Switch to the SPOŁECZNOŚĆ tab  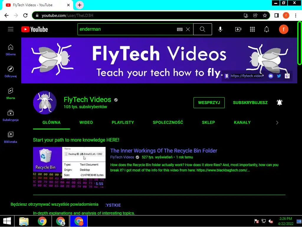pyautogui.click(x=168, y=123)
